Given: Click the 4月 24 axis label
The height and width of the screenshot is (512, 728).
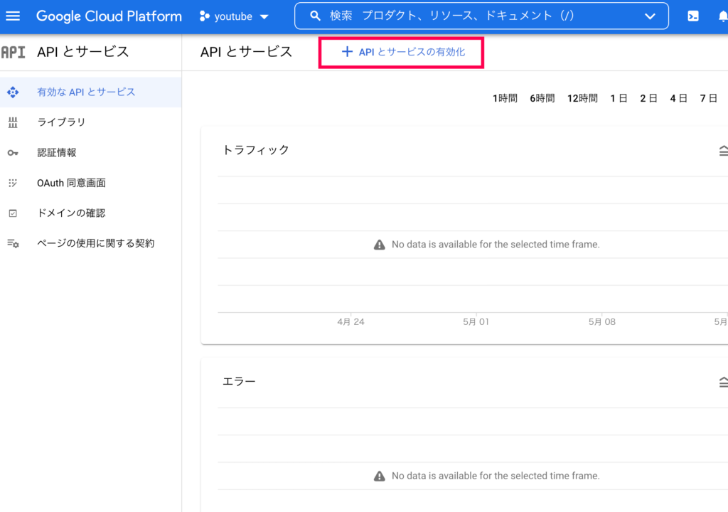Looking at the screenshot, I should 350,321.
